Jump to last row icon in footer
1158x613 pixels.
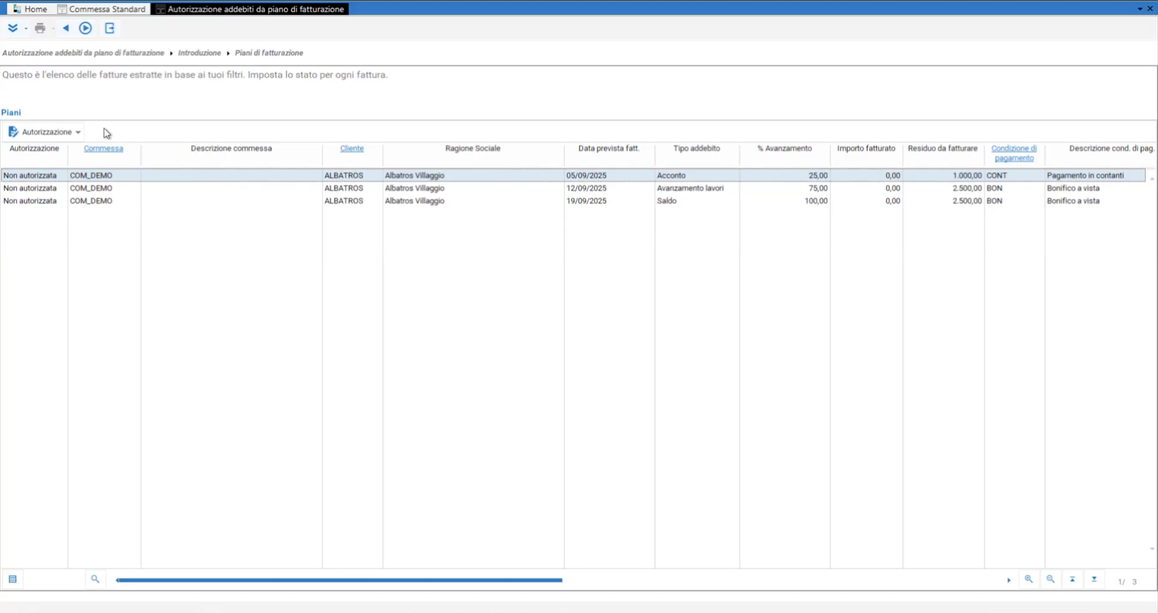1094,579
